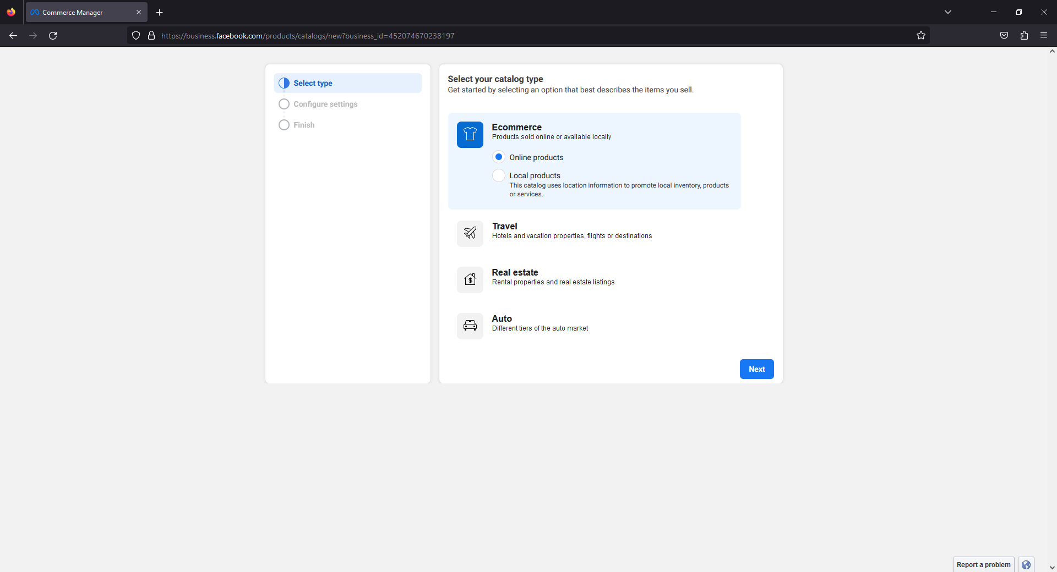
Task: Click the Ecommerce t-shirt icon
Action: pyautogui.click(x=470, y=135)
